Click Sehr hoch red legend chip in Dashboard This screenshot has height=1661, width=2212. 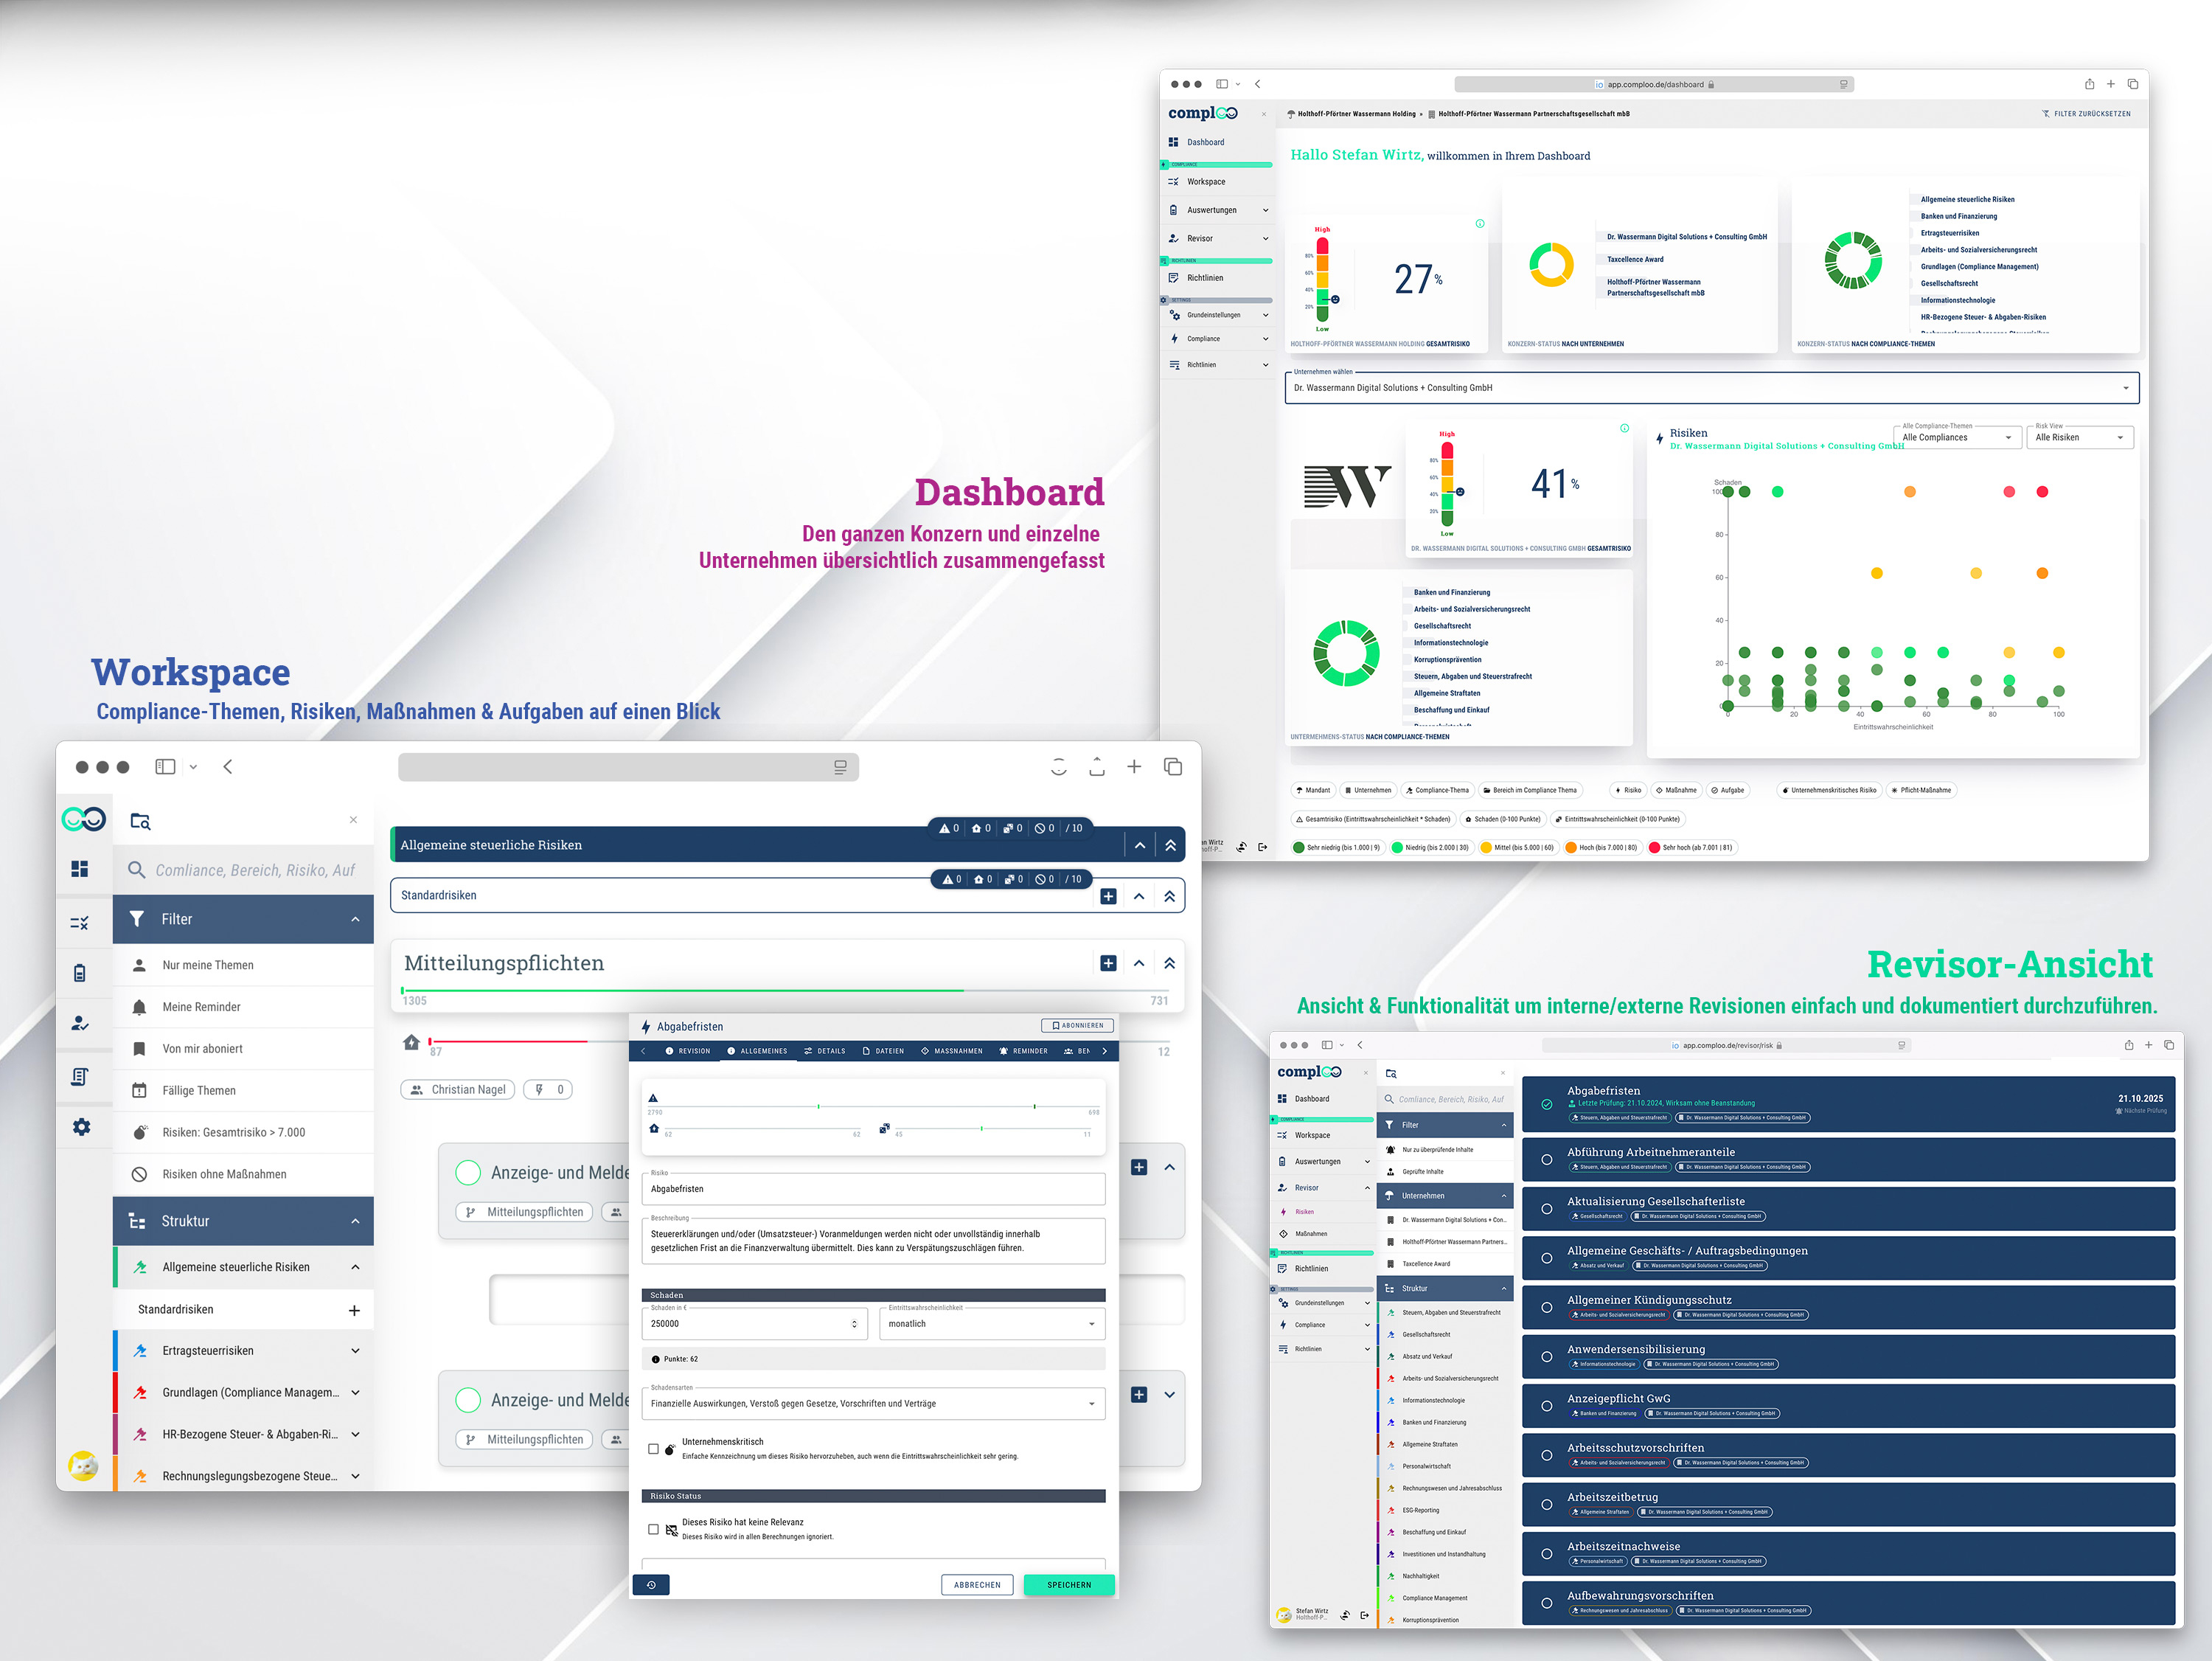point(1691,847)
